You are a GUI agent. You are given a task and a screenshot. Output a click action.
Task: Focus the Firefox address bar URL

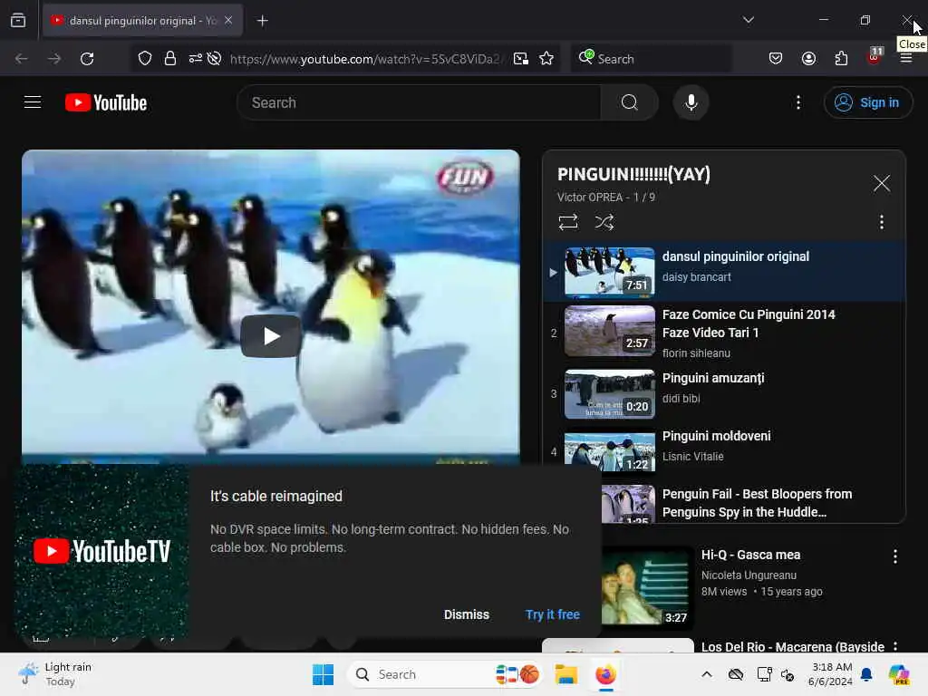click(365, 59)
